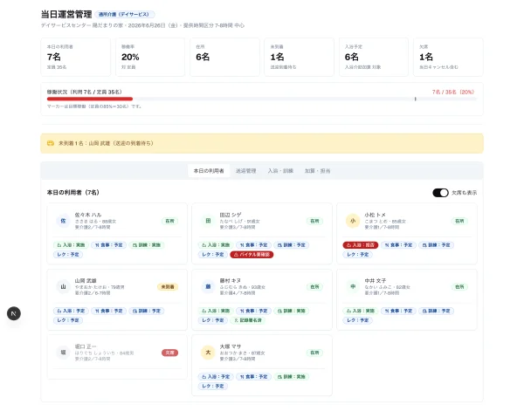
Task: Click the 本日の利用者（7名） section heading
Action: coord(72,192)
